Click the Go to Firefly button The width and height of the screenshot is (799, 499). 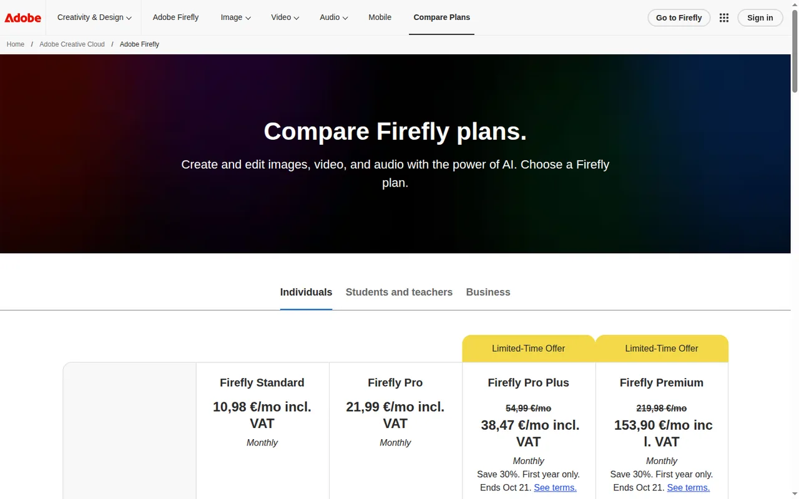point(679,17)
